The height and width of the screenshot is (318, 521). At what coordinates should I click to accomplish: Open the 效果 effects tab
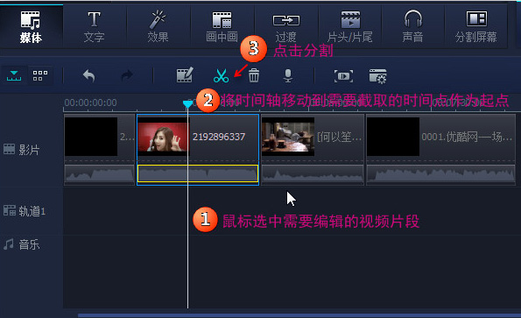coord(158,26)
